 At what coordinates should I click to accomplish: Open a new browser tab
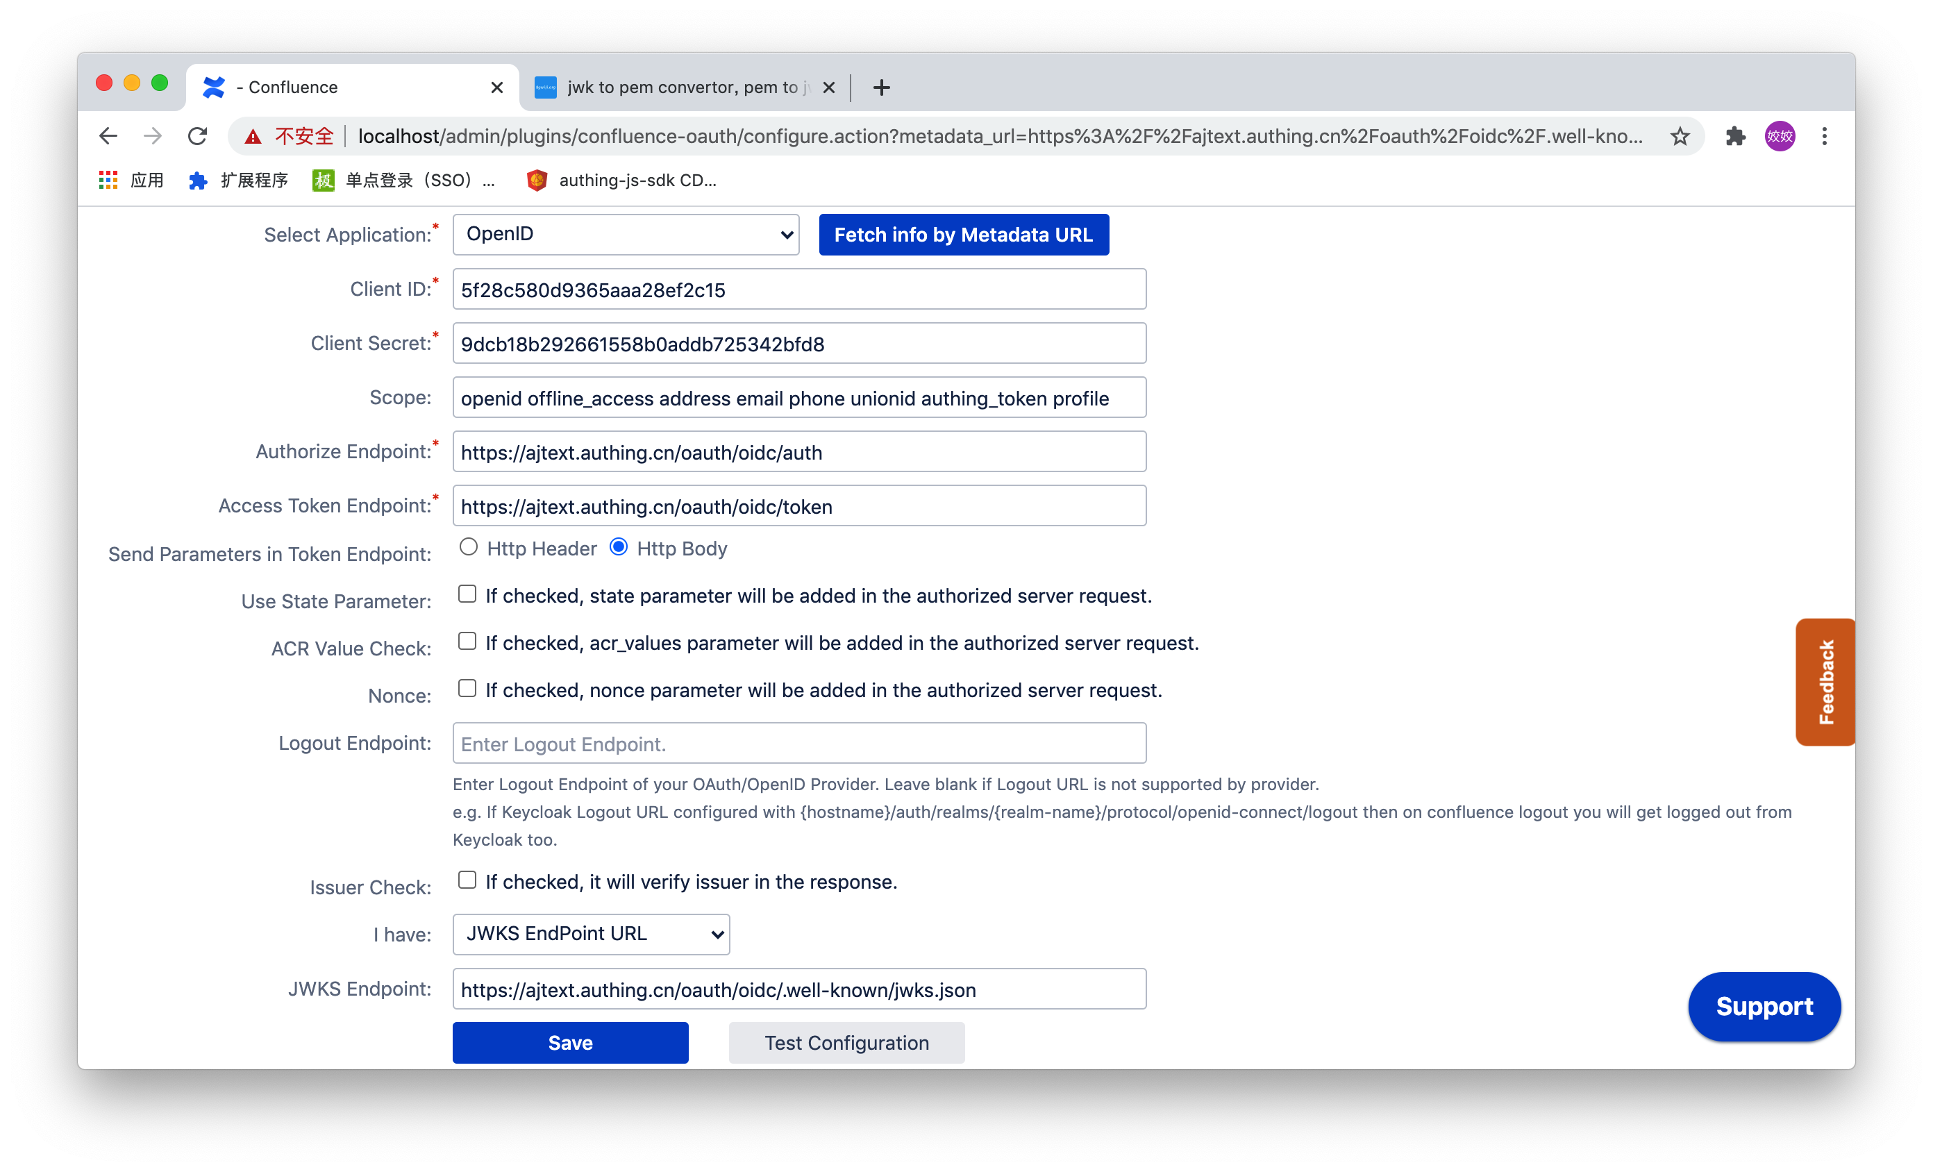tap(882, 87)
